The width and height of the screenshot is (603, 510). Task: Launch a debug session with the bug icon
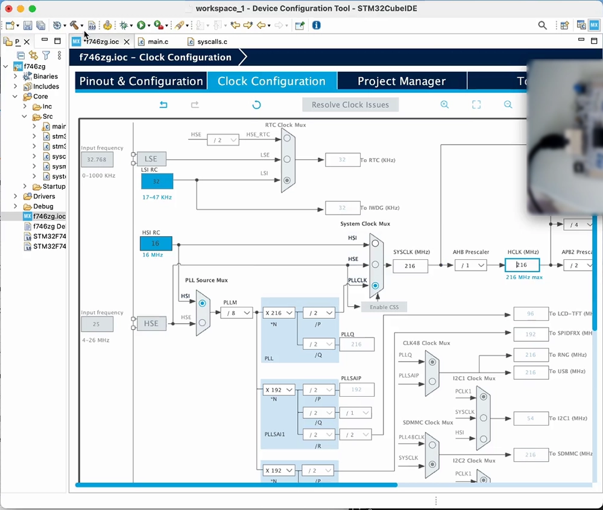[124, 25]
